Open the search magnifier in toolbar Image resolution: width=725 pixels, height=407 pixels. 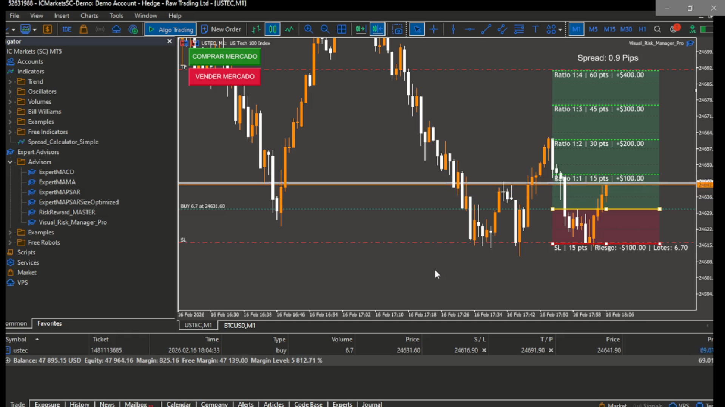point(657,29)
